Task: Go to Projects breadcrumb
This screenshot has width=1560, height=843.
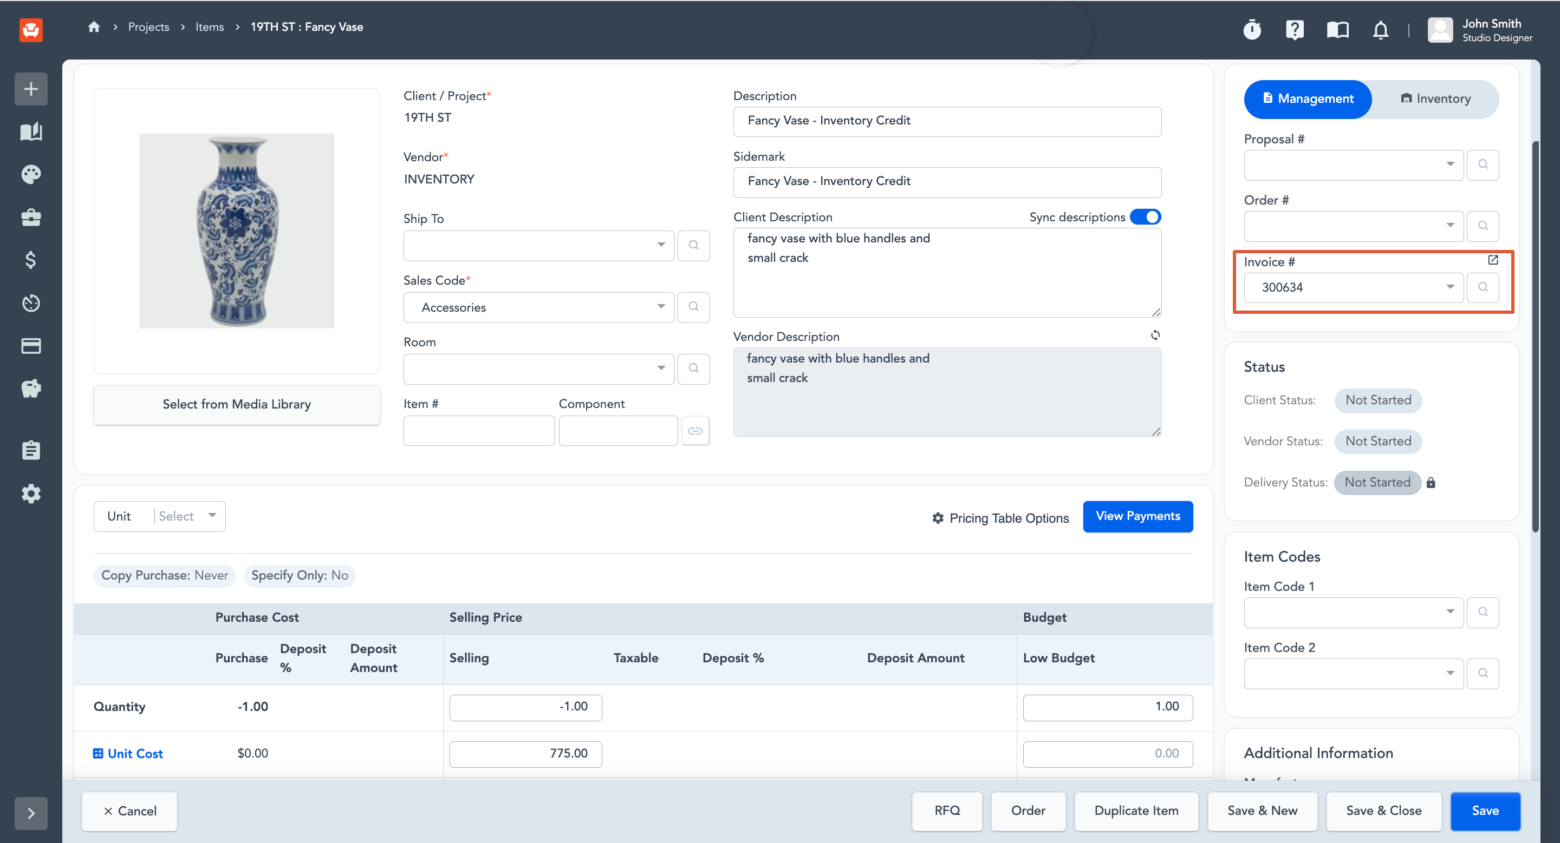Action: 148,27
